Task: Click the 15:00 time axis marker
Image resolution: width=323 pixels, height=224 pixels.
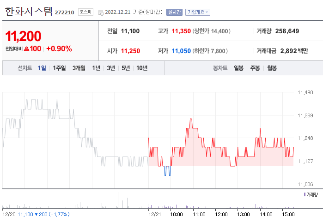Action: 288,214
